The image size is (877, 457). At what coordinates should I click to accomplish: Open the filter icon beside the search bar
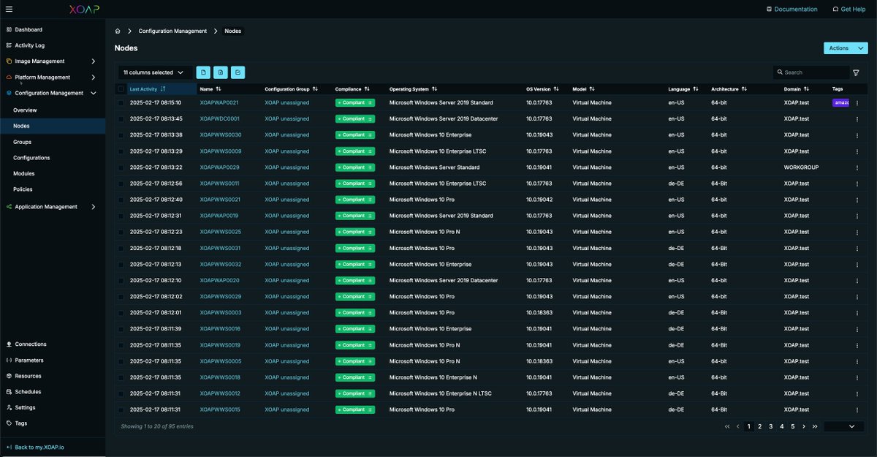pyautogui.click(x=856, y=72)
